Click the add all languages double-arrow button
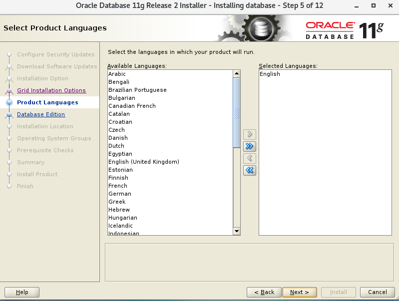The width and height of the screenshot is (399, 301). tap(249, 146)
